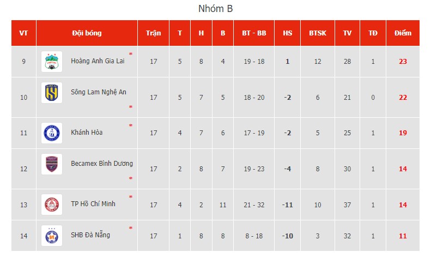Viewport: 431px width, 258px height.
Task: Click the HS column header
Action: [288, 33]
